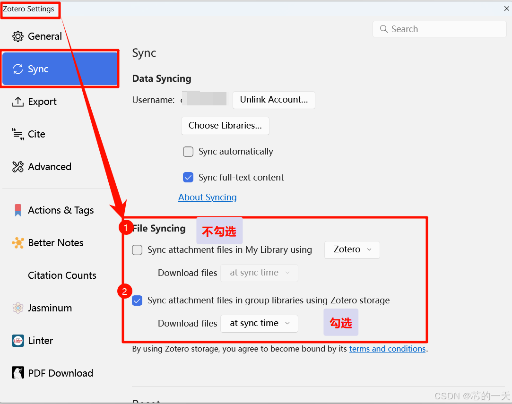The width and height of the screenshot is (512, 404).
Task: Open the About Syncing link
Action: click(x=208, y=198)
